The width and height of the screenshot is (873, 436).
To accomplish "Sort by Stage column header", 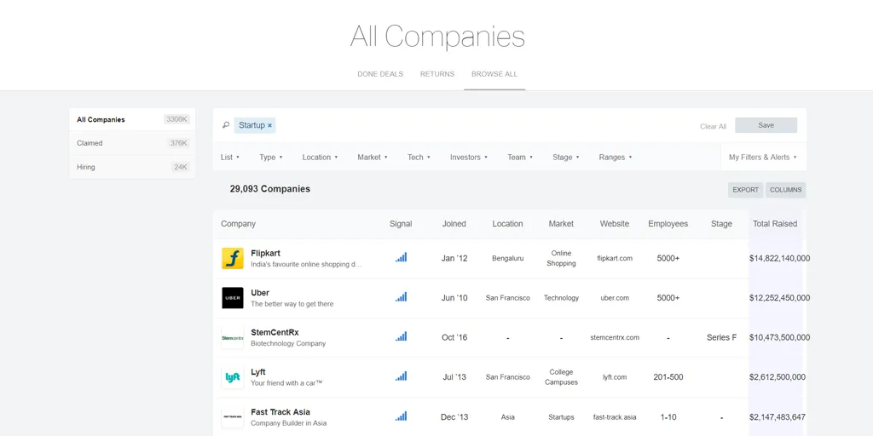I will coord(721,224).
